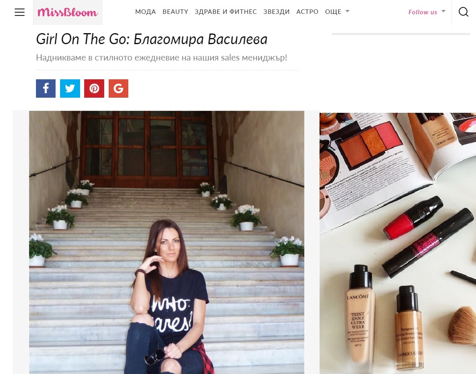Navigate to the АСТРО section
This screenshot has width=476, height=374.
pos(307,12)
